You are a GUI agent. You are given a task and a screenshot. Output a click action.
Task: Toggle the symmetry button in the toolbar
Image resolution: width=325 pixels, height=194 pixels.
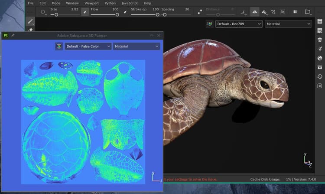[x=254, y=12]
